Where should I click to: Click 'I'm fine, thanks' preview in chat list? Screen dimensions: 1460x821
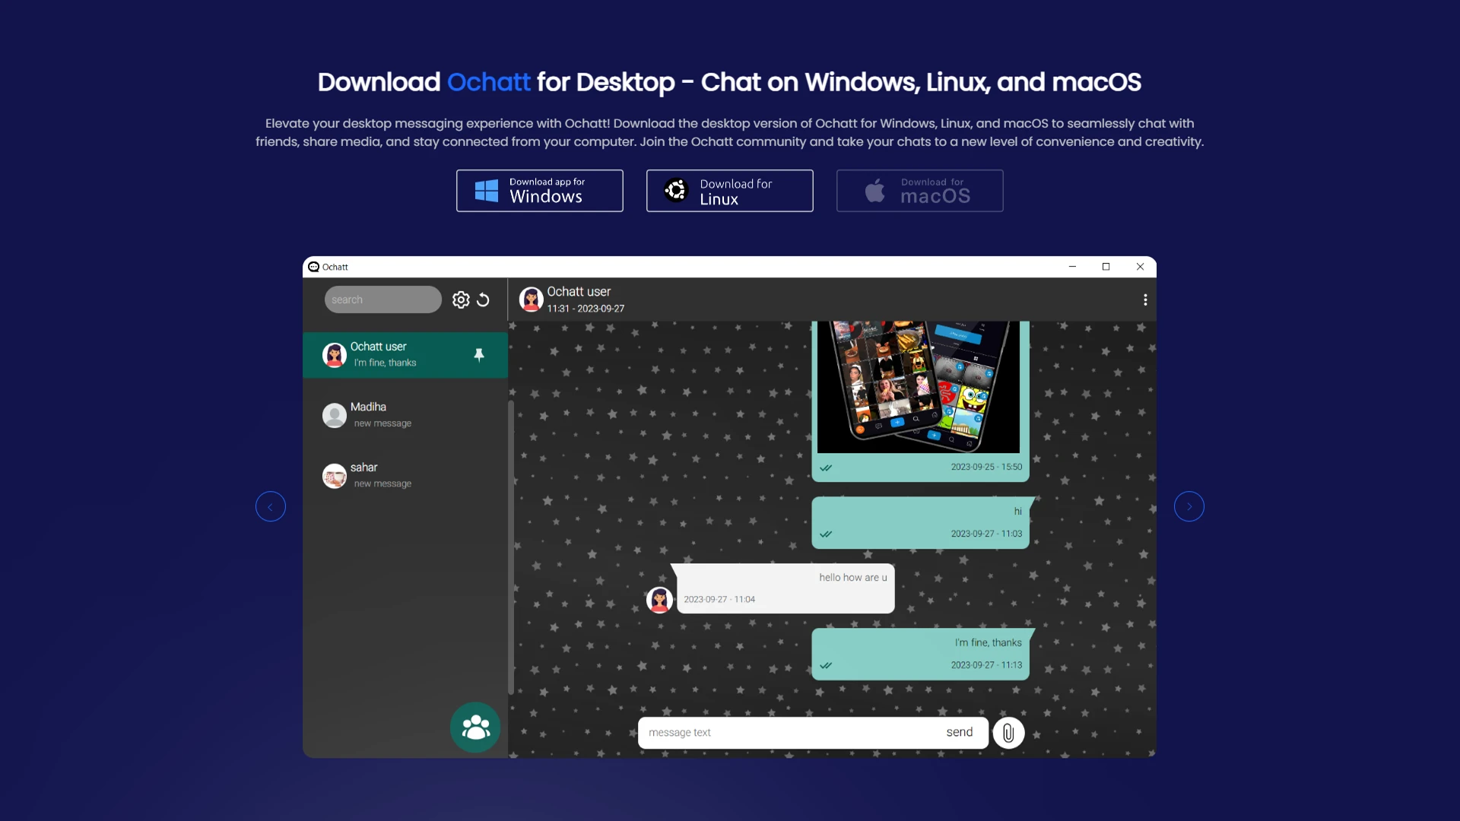click(385, 363)
